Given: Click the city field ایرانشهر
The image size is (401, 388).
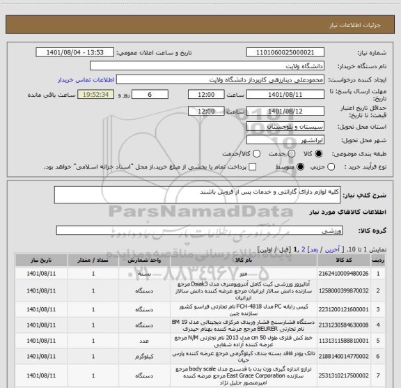Looking at the screenshot, I should pyautogui.click(x=285, y=140).
